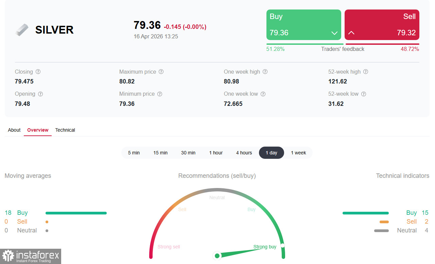
Task: Click the Strong buy gauge label
Action: pyautogui.click(x=265, y=247)
